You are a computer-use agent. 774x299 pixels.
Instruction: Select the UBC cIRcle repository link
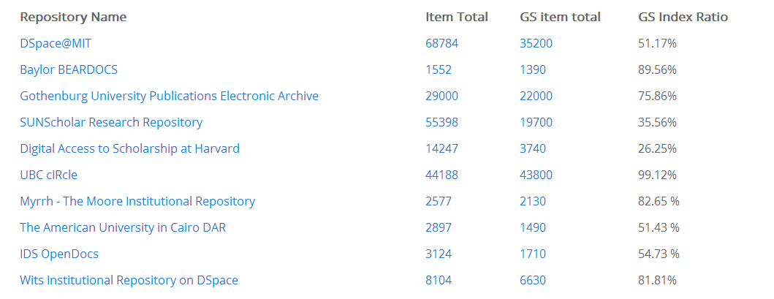click(x=48, y=175)
